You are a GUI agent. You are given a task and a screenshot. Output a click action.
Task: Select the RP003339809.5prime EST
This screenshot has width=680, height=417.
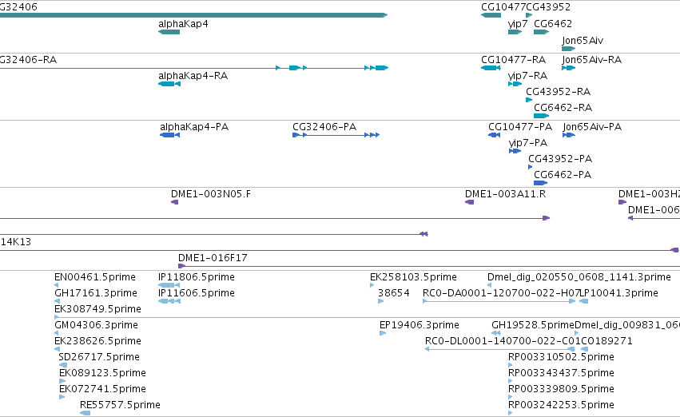click(x=511, y=397)
